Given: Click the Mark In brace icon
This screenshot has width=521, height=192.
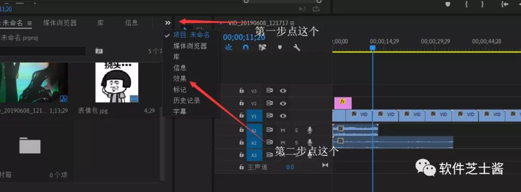Looking at the screenshot, I should click(466, 4).
